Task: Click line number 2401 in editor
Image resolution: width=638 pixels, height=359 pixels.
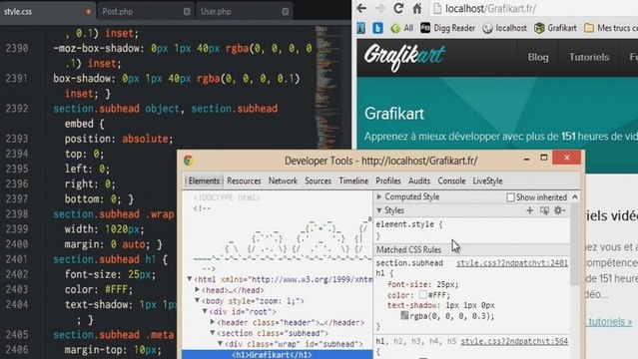Action: [17, 259]
